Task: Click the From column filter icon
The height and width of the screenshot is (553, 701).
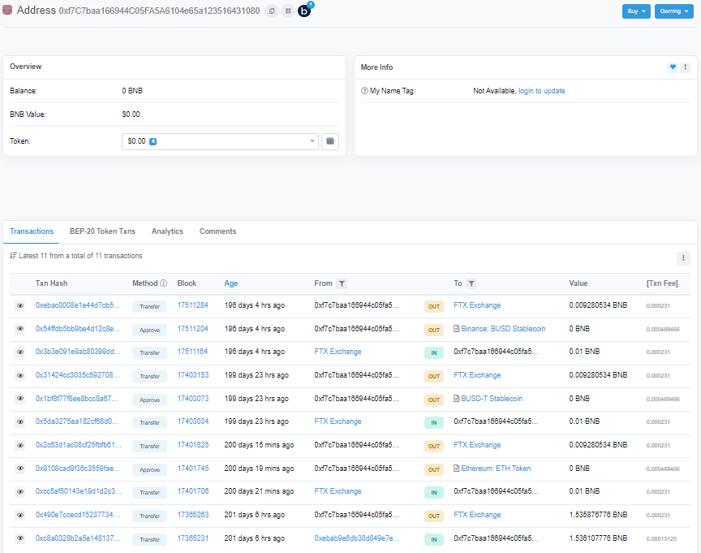Action: [342, 283]
